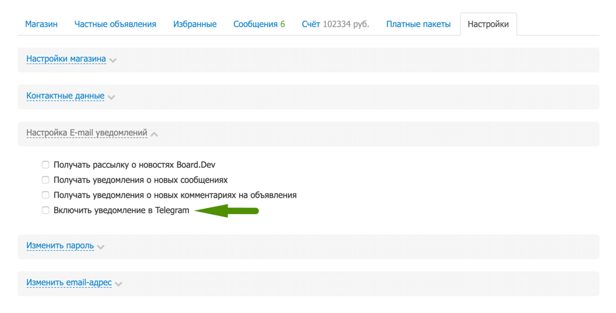Click chevron next to Настройки магазина
This screenshot has width=616, height=313.
(113, 60)
